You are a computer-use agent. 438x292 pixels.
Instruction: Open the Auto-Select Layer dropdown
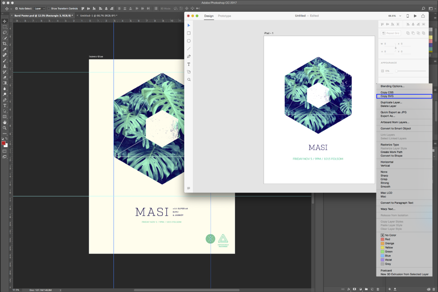coord(40,8)
